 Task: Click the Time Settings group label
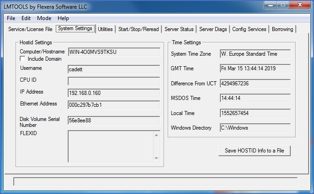click(186, 42)
